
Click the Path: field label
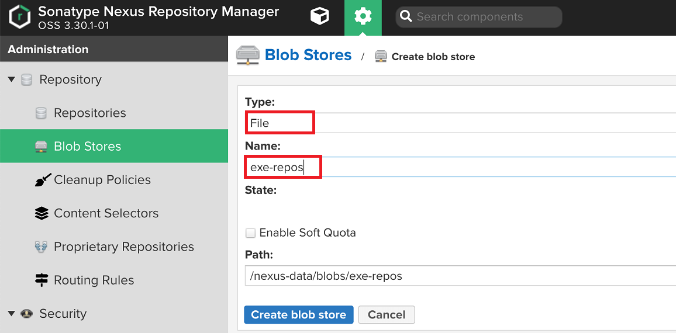(x=259, y=255)
